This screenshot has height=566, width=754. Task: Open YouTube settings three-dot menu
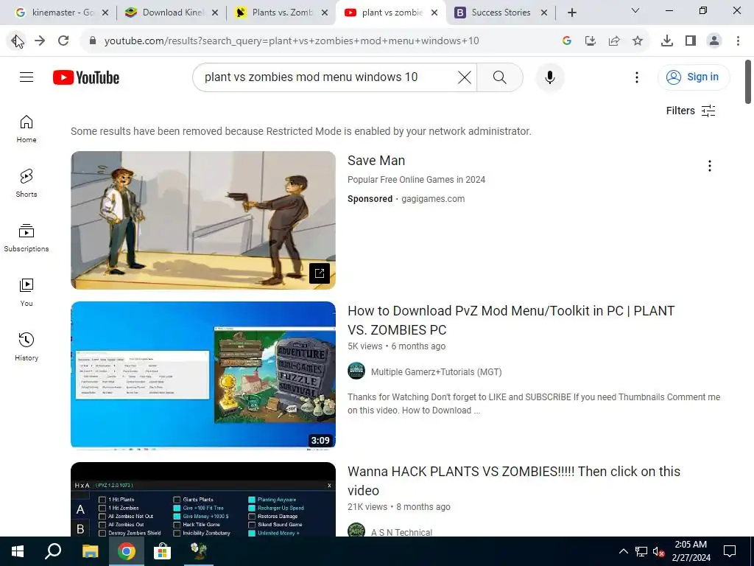pos(637,77)
